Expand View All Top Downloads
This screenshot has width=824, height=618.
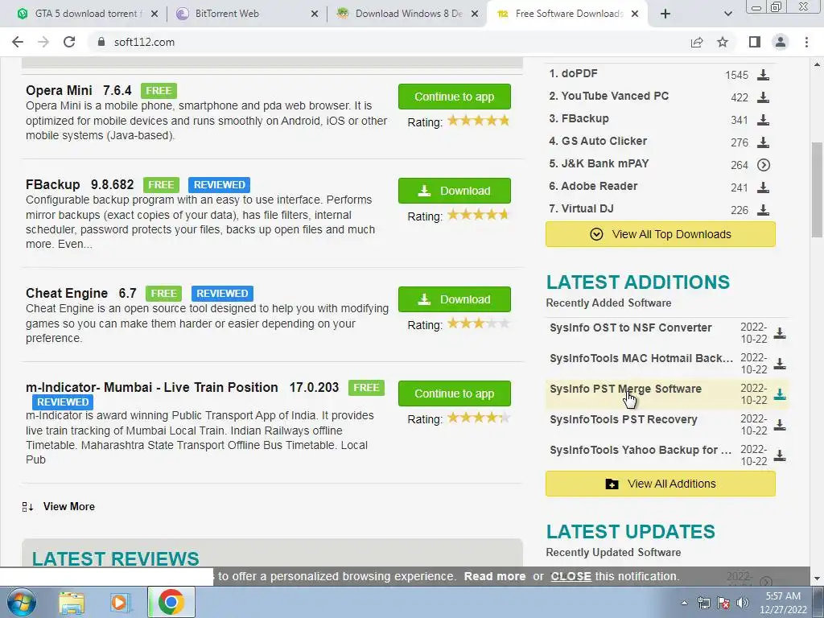(661, 234)
